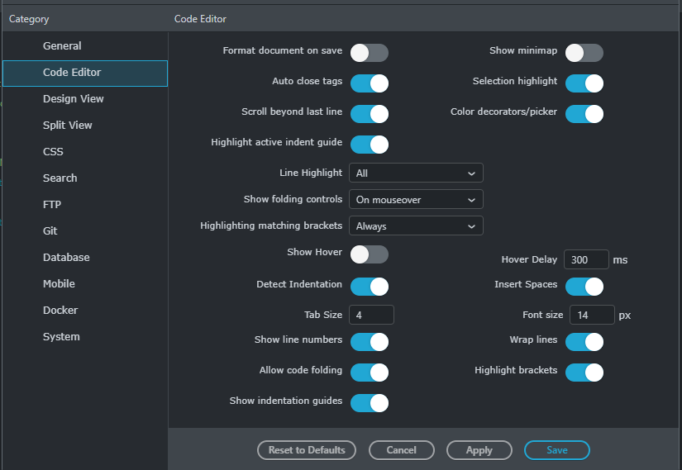Select the Database category
682x470 pixels.
pyautogui.click(x=85, y=258)
